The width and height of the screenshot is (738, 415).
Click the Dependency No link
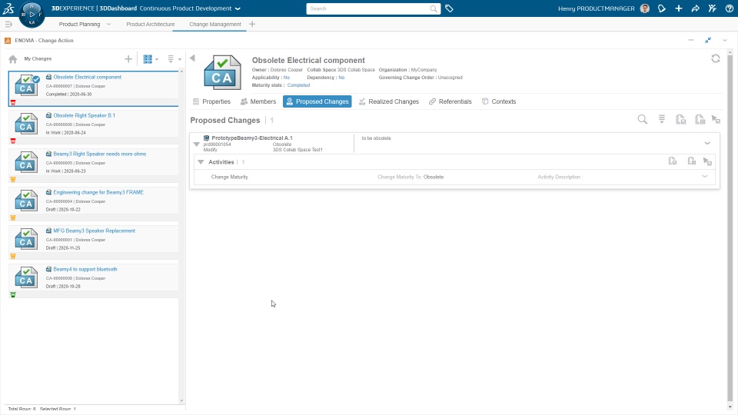pos(341,77)
